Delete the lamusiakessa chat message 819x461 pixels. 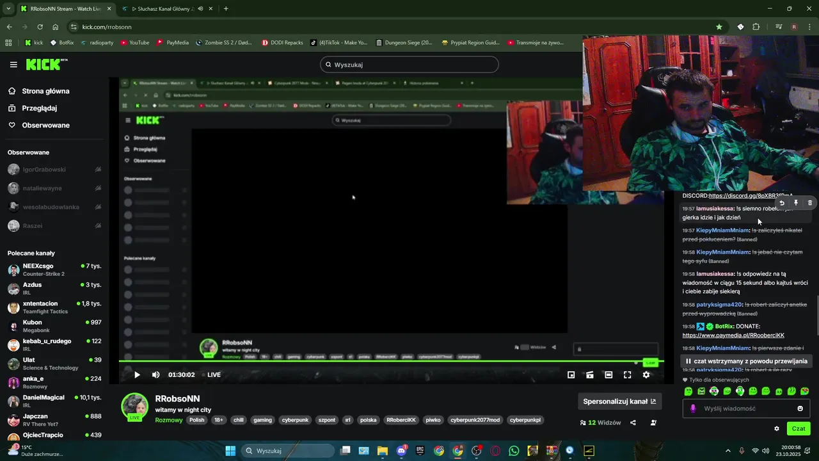pos(809,203)
